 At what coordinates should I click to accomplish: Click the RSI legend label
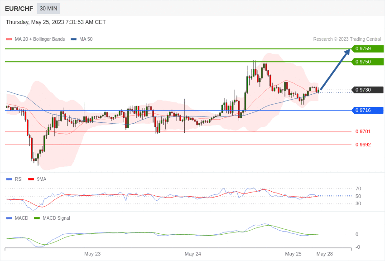tap(19, 179)
